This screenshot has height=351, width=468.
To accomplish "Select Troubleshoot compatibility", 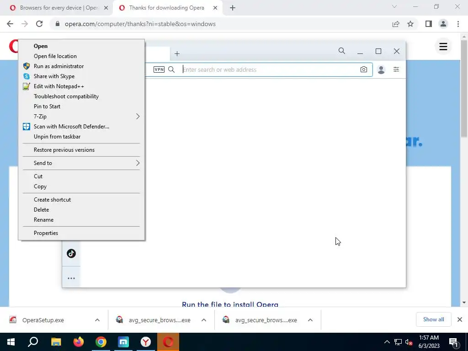I will tap(81, 96).
